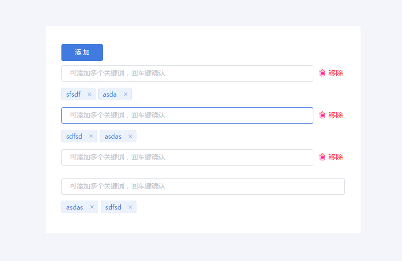Click 移除 text above the sfsdf tag row
The height and width of the screenshot is (261, 402).
pos(335,73)
